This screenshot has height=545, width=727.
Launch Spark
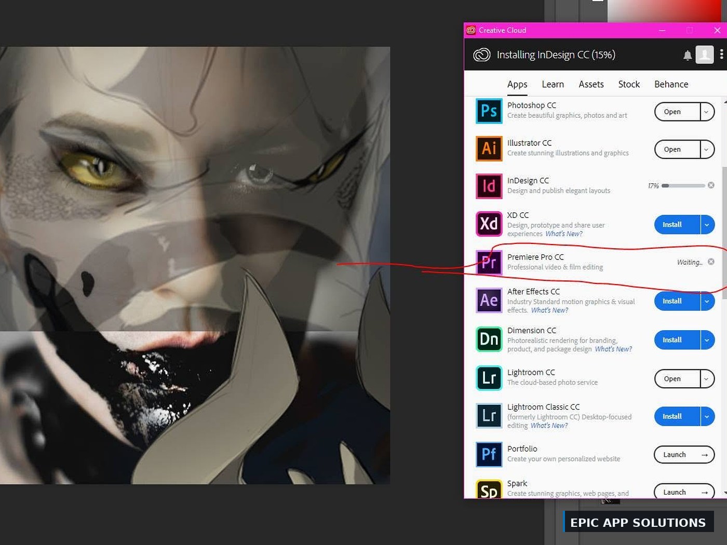click(684, 492)
